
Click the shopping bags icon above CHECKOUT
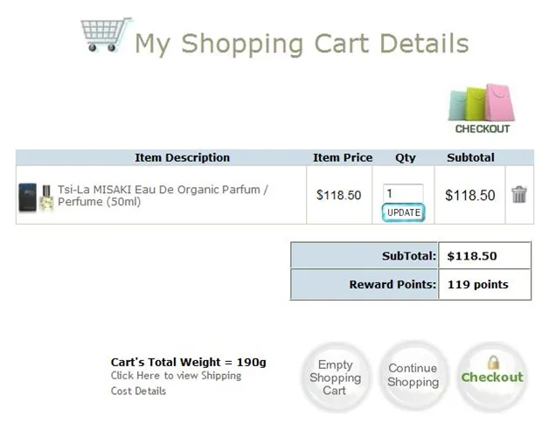(481, 103)
